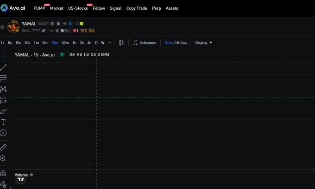Click the green market status dot
Viewport: 315px width, 189px height.
coord(62,55)
